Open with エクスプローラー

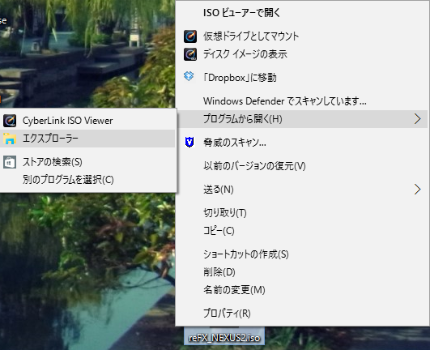click(87, 139)
